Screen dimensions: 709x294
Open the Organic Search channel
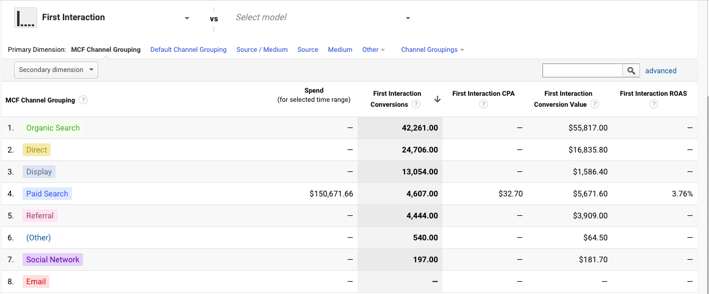52,128
